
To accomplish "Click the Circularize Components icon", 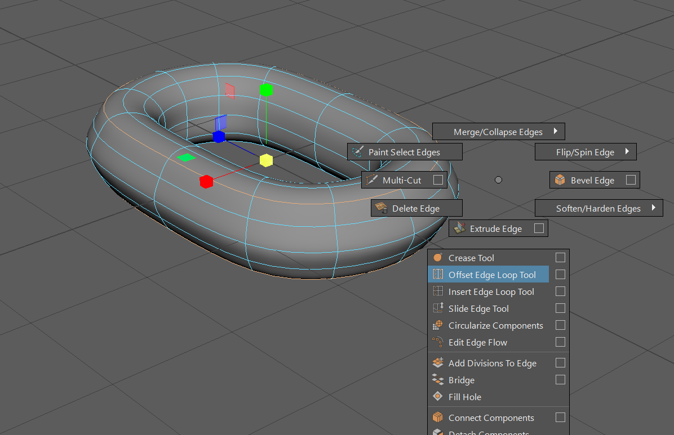I will click(x=438, y=325).
